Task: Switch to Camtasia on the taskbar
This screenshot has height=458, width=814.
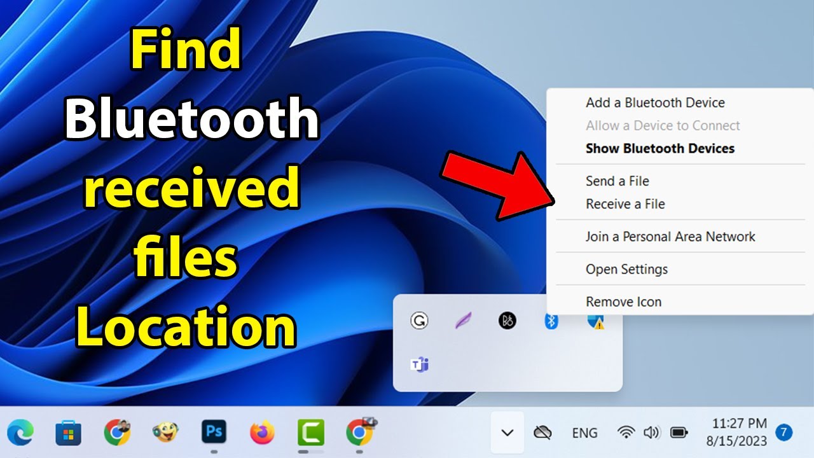Action: coord(311,433)
